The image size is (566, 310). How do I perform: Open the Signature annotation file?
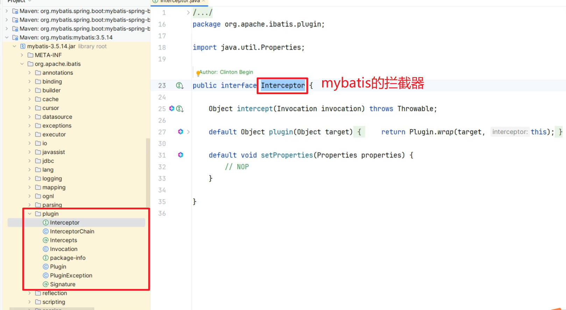click(x=62, y=284)
